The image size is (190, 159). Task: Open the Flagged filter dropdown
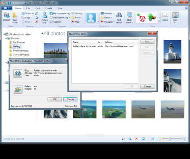tap(108, 22)
